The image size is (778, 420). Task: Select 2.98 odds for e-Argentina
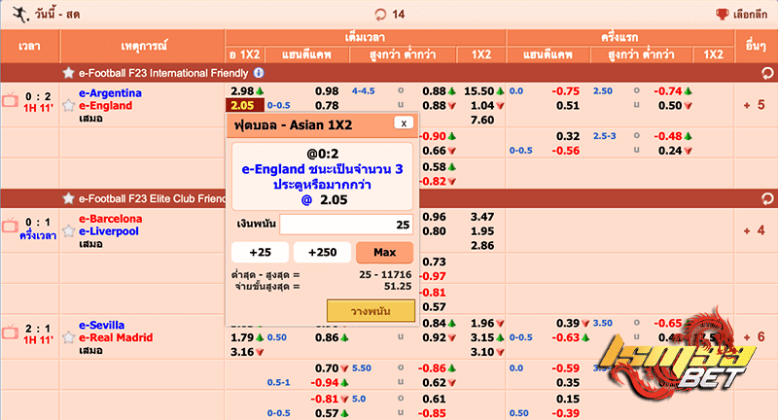click(x=243, y=91)
